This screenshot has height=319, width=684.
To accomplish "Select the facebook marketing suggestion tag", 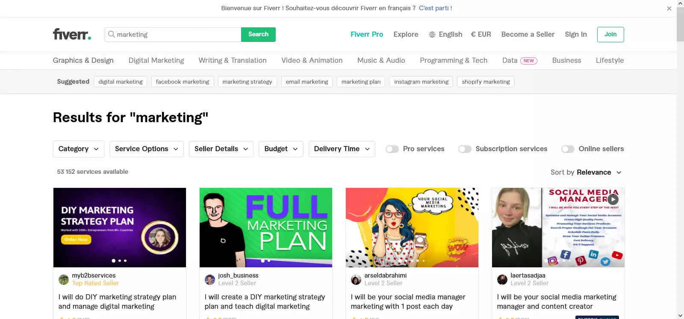I will 183,82.
